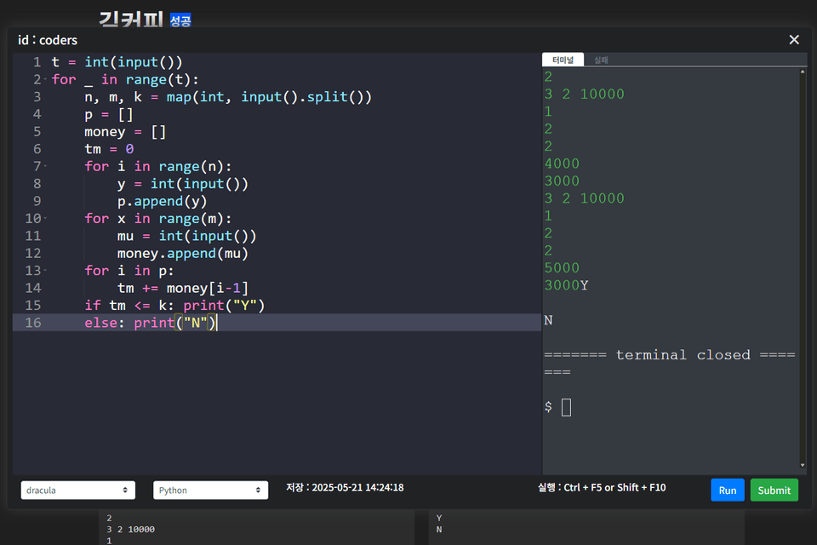The image size is (817, 545).
Task: Click 'terminal closed' message in terminal
Action: point(683,355)
